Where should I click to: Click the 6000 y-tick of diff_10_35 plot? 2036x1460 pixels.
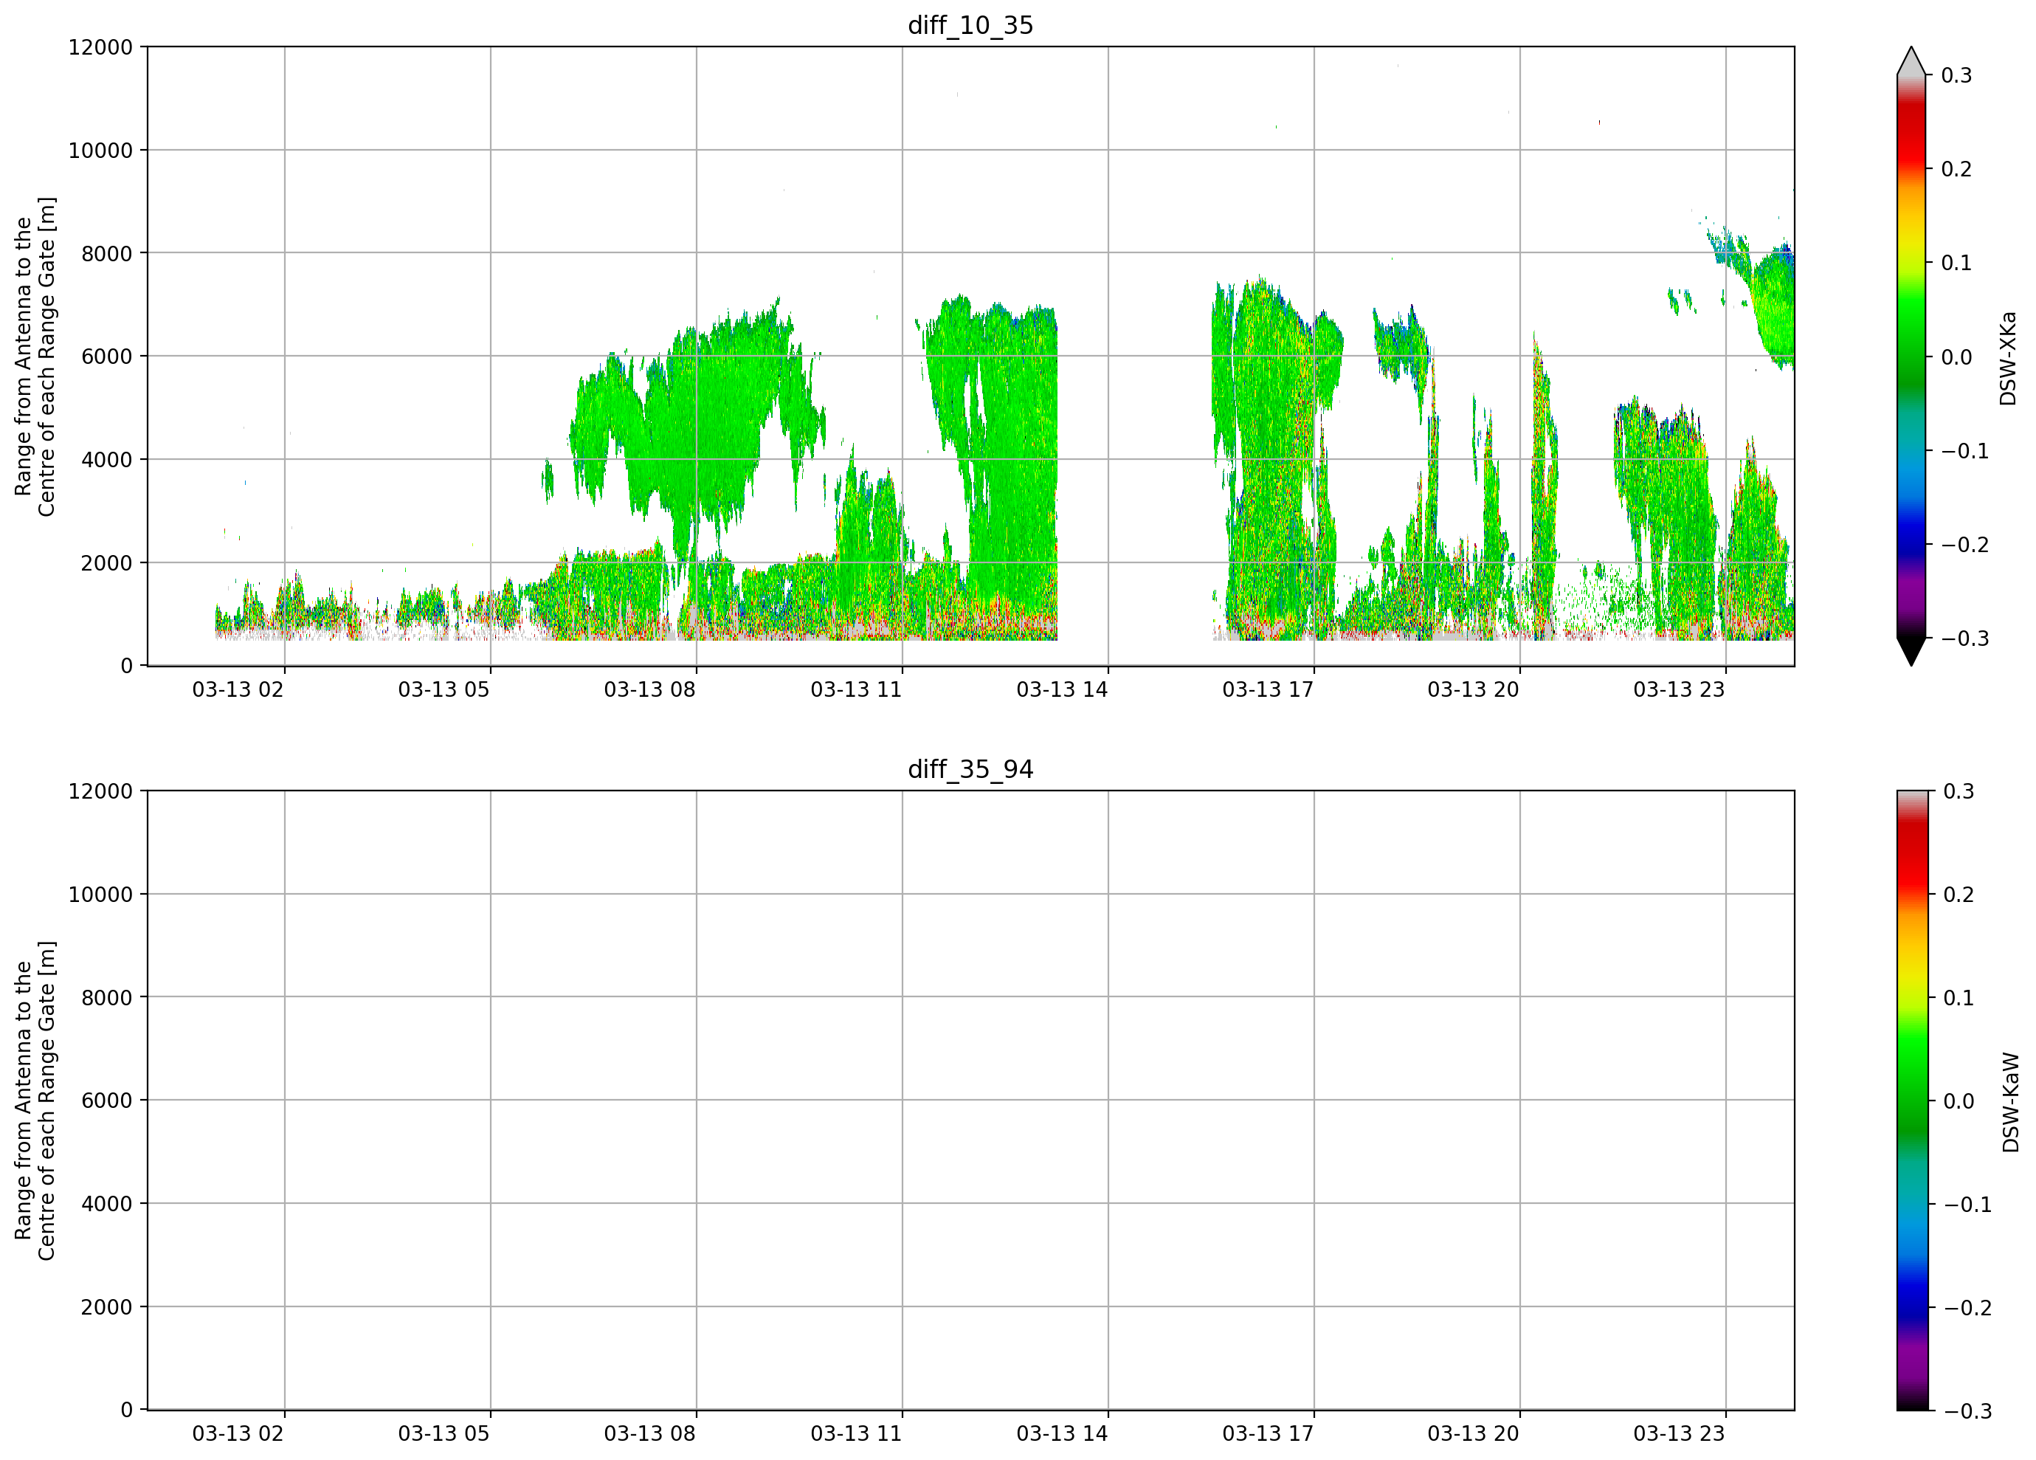107,357
